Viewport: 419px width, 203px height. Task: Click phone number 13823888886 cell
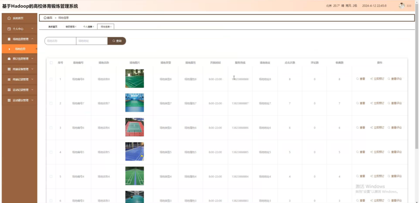[240, 128]
